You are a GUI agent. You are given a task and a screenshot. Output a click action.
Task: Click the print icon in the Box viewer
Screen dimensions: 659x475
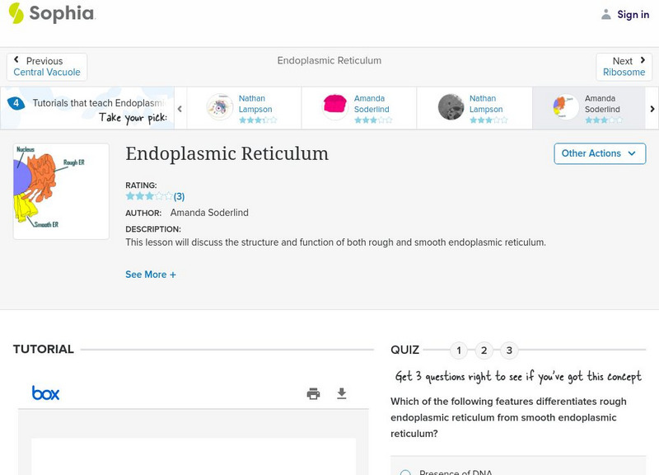[x=313, y=393]
